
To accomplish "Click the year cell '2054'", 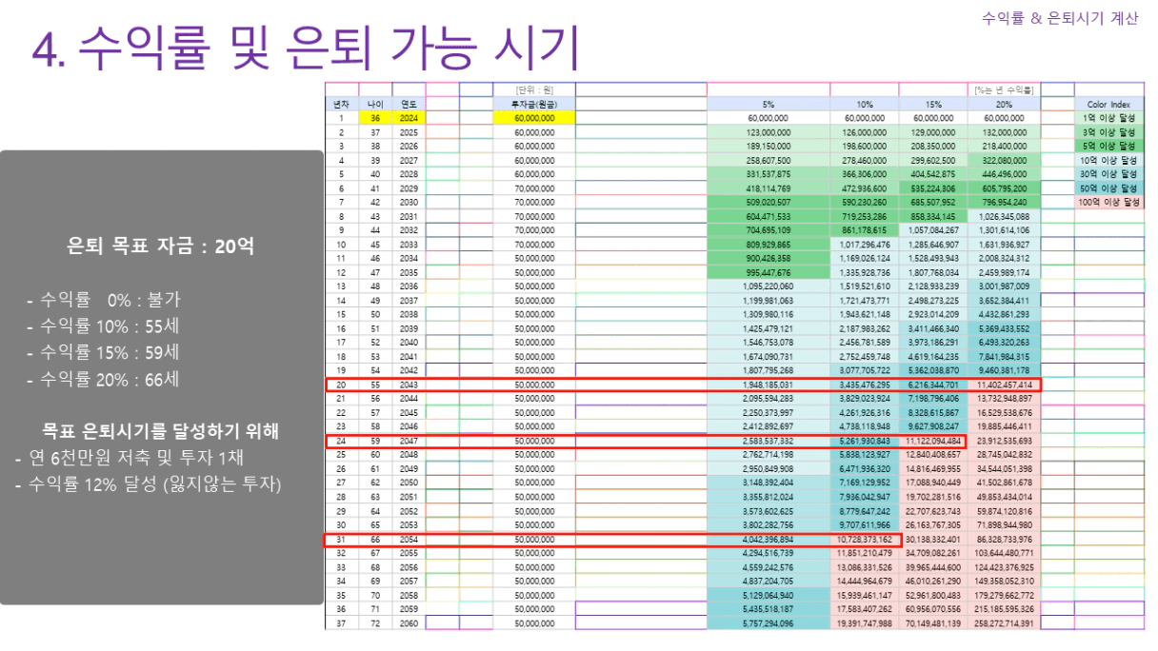I will click(x=409, y=540).
